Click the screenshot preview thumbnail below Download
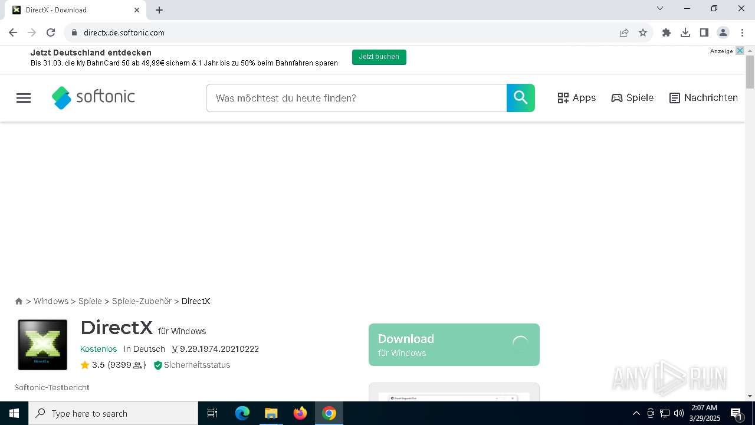 pos(454,393)
